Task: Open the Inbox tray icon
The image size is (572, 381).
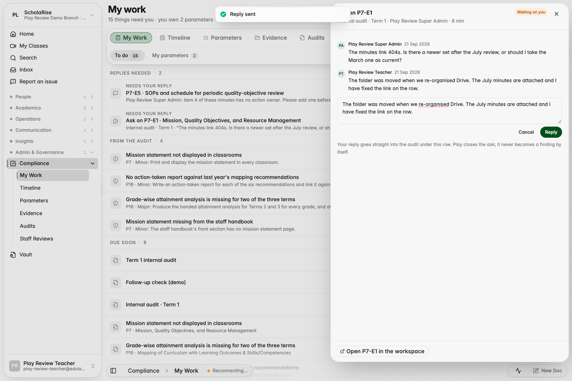Action: pyautogui.click(x=13, y=70)
